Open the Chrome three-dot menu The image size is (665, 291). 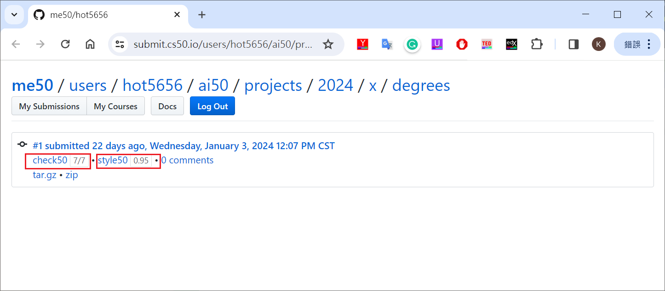(x=649, y=44)
